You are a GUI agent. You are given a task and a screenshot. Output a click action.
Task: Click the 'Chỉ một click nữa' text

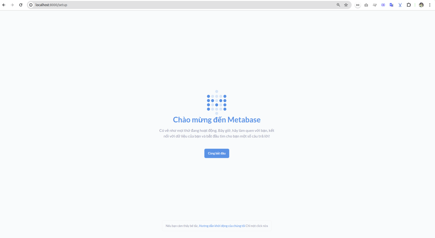[257, 226]
